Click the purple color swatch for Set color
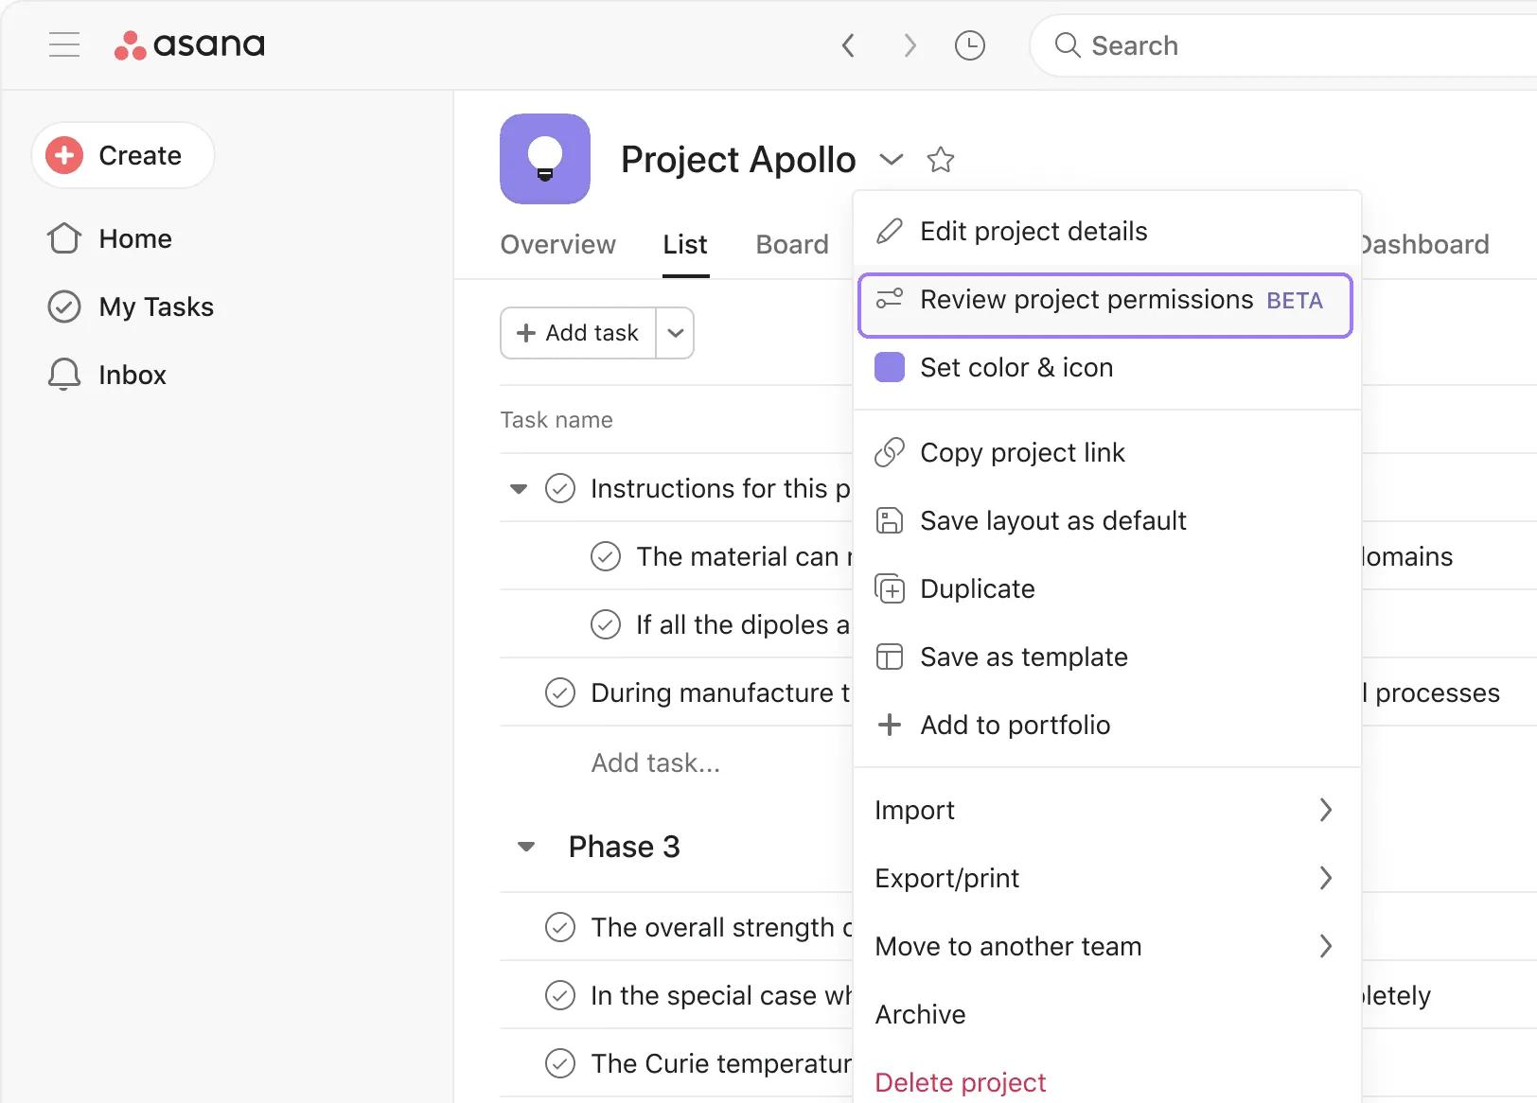Screen dimensions: 1537x1103 click(890, 367)
